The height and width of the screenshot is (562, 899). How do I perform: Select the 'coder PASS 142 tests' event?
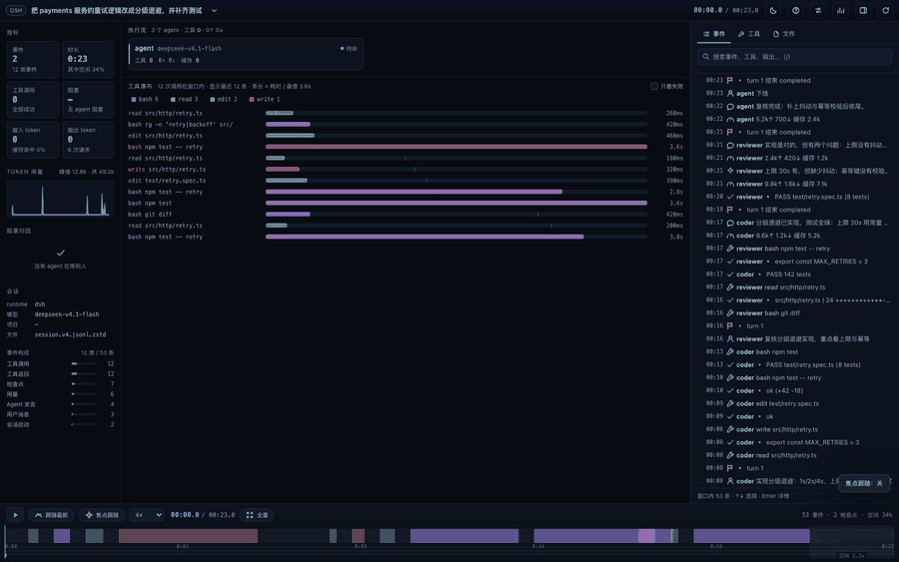coord(794,275)
